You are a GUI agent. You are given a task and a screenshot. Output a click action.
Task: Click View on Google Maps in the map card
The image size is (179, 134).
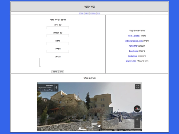[x=45, y=90]
